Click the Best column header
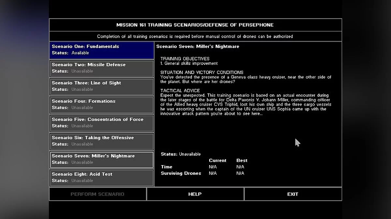This screenshot has height=219, width=391. [242, 160]
